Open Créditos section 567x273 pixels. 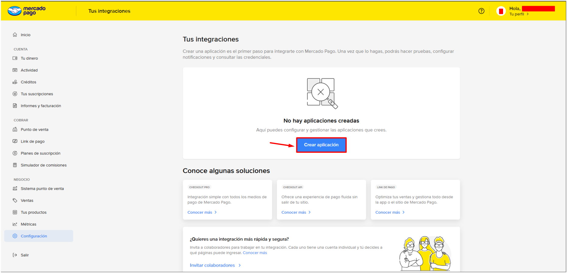click(x=28, y=82)
